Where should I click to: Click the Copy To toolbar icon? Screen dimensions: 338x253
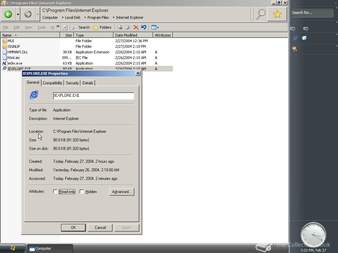(x=128, y=27)
